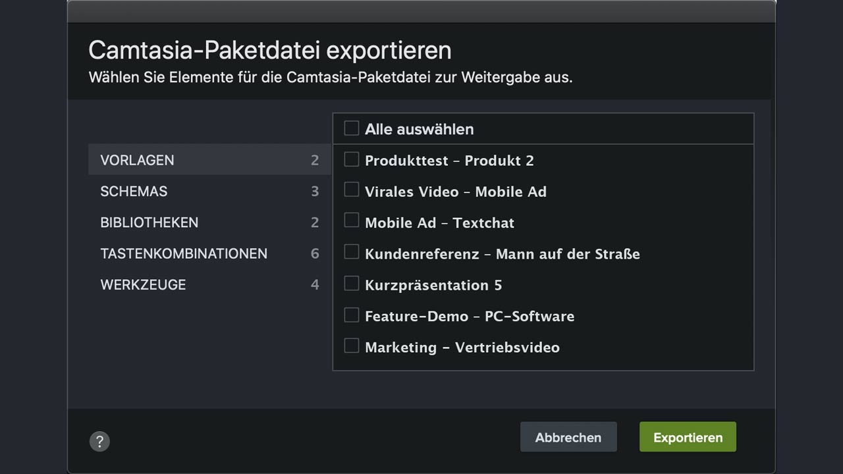The width and height of the screenshot is (843, 474).
Task: Click the help question mark icon
Action: (99, 441)
